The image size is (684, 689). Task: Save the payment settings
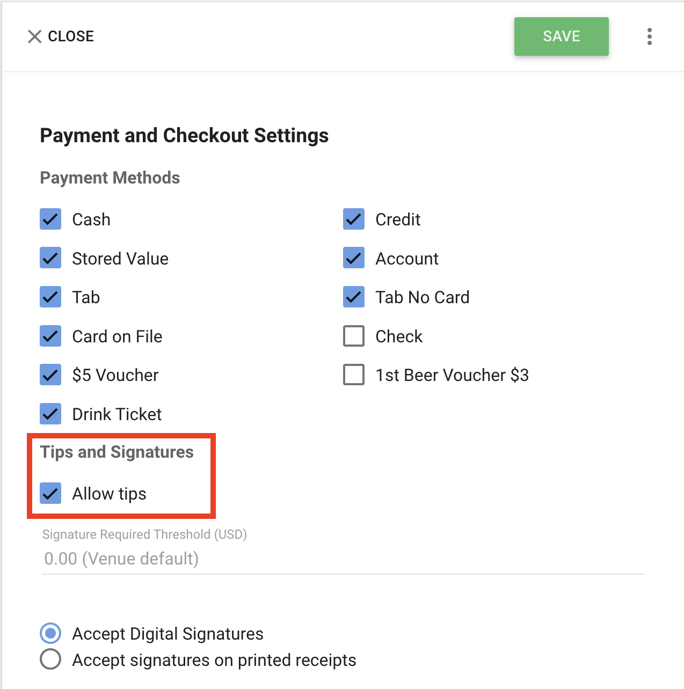coord(561,36)
